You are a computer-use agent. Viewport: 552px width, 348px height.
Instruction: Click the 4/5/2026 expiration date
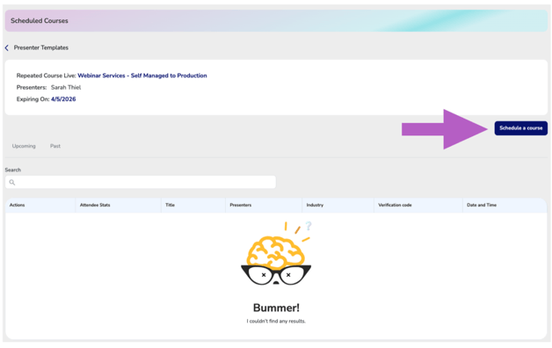[x=63, y=99]
